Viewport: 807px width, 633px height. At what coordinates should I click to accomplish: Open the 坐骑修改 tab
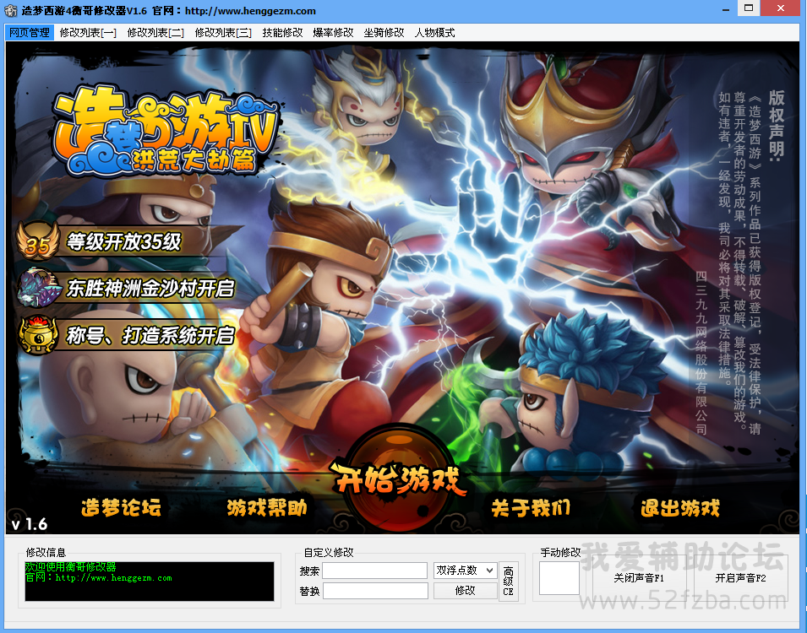coord(384,32)
